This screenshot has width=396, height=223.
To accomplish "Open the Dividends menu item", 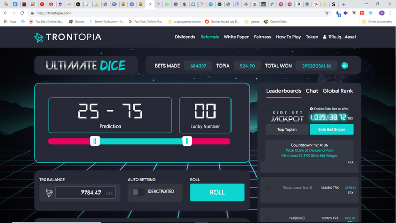I will click(x=185, y=37).
